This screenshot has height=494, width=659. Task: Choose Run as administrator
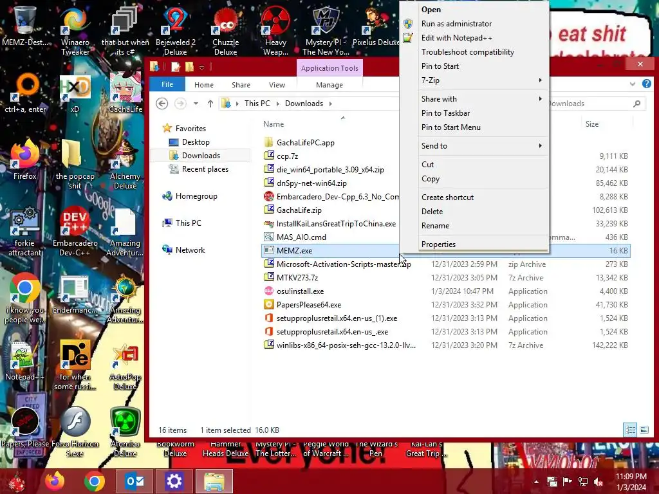click(x=483, y=24)
